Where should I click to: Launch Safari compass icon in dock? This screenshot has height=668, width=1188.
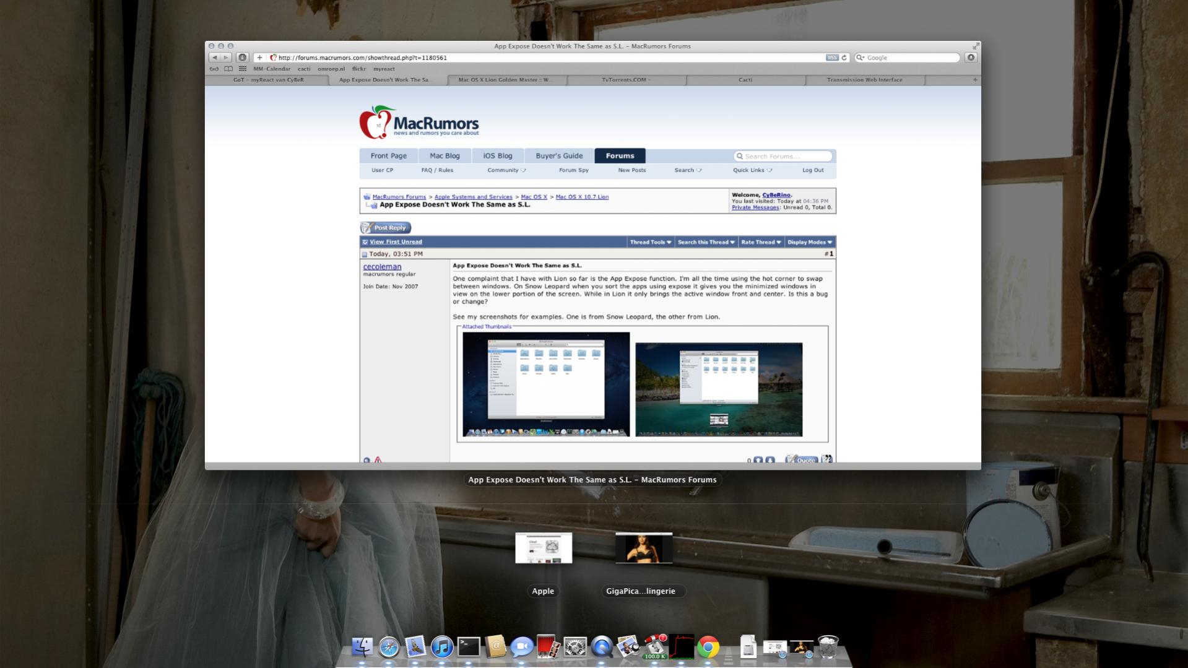coord(389,647)
